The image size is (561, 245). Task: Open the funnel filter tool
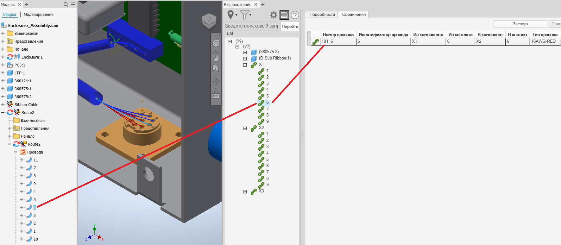point(244,15)
